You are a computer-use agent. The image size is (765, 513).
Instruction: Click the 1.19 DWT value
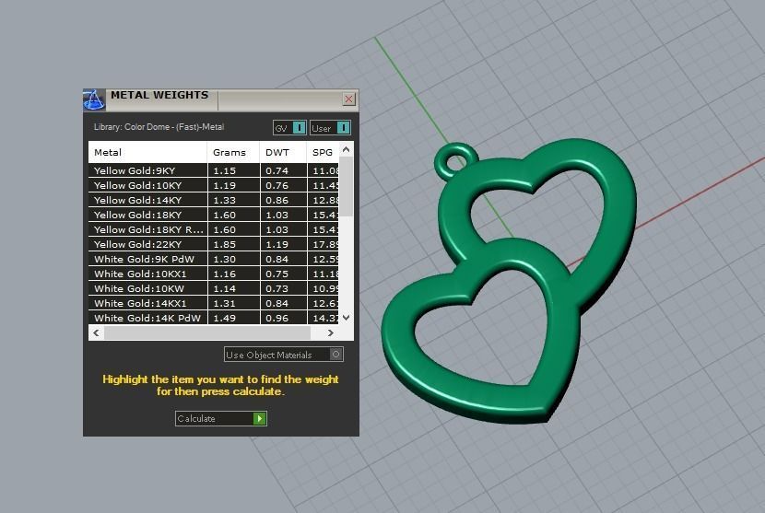pyautogui.click(x=277, y=244)
